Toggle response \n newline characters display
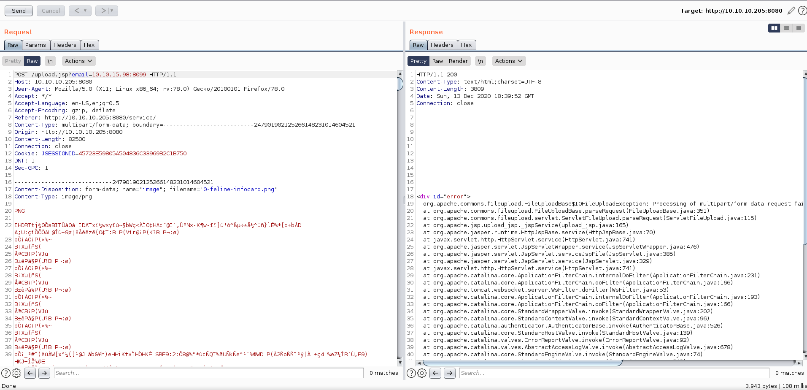The width and height of the screenshot is (807, 390). (x=480, y=61)
